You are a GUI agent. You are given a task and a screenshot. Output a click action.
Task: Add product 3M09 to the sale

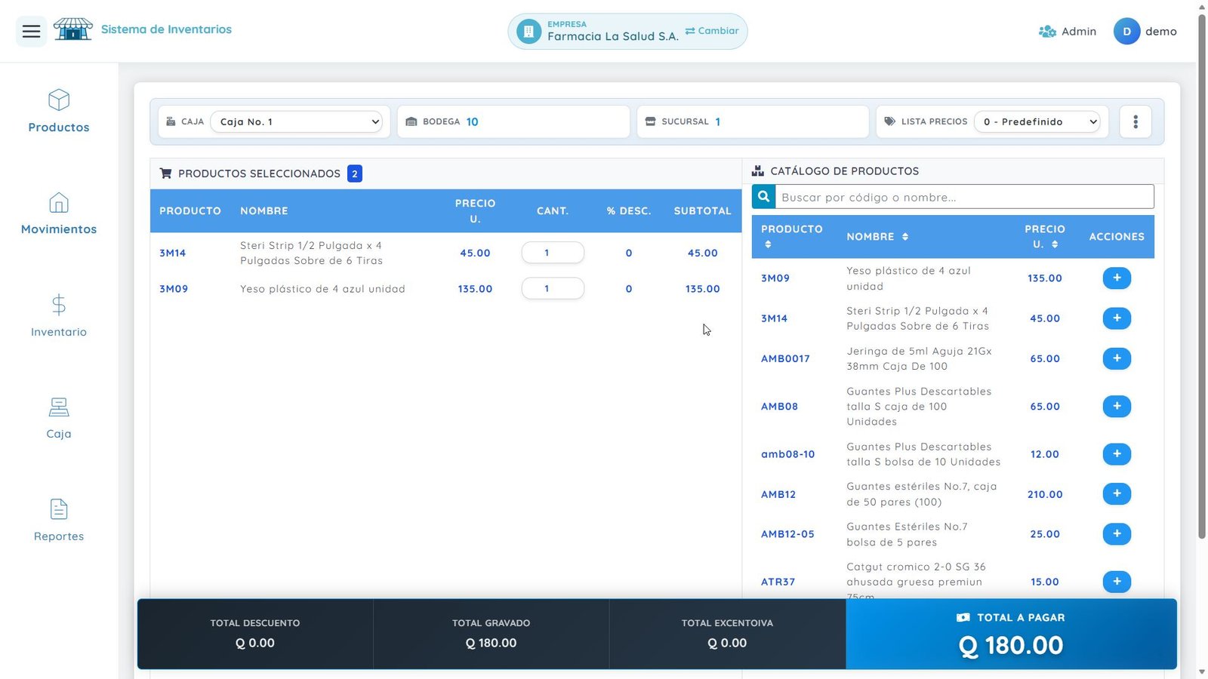coord(1117,278)
